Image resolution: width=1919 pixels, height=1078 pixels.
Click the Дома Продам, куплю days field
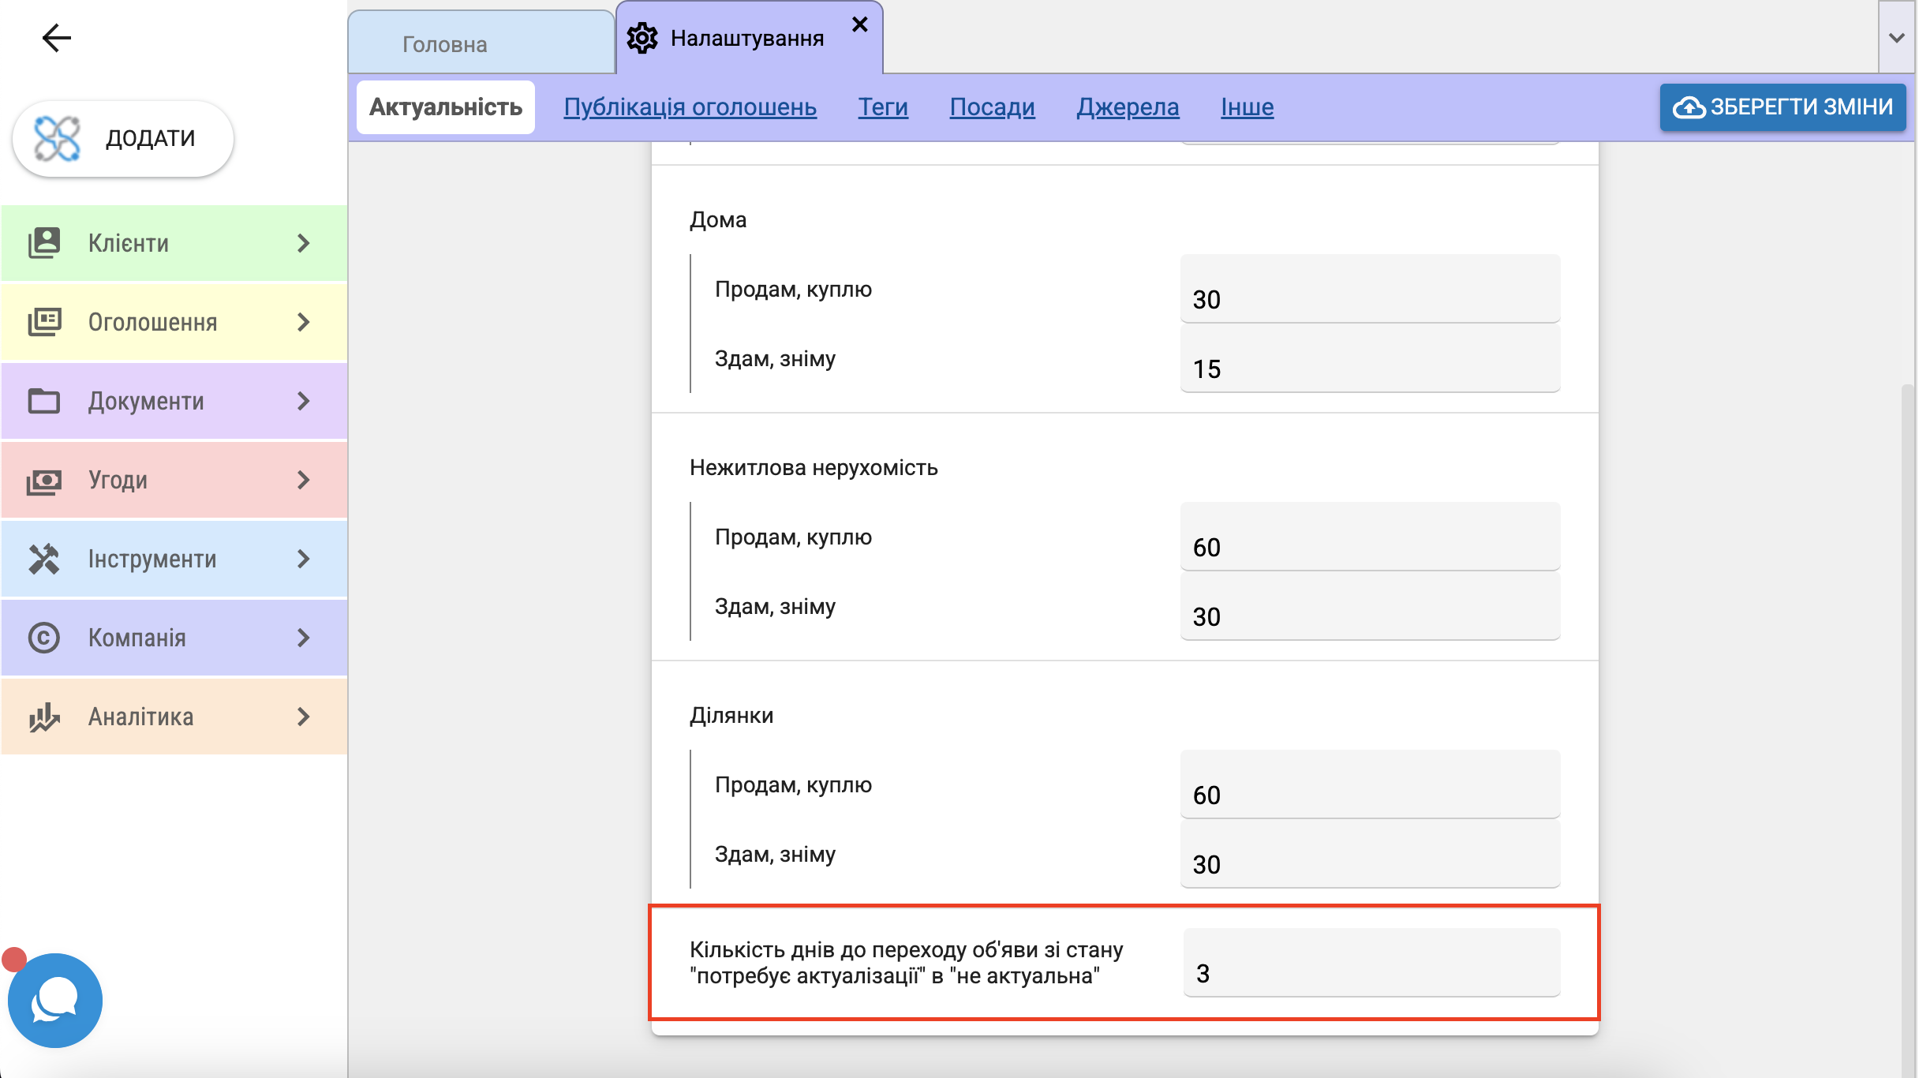point(1370,290)
